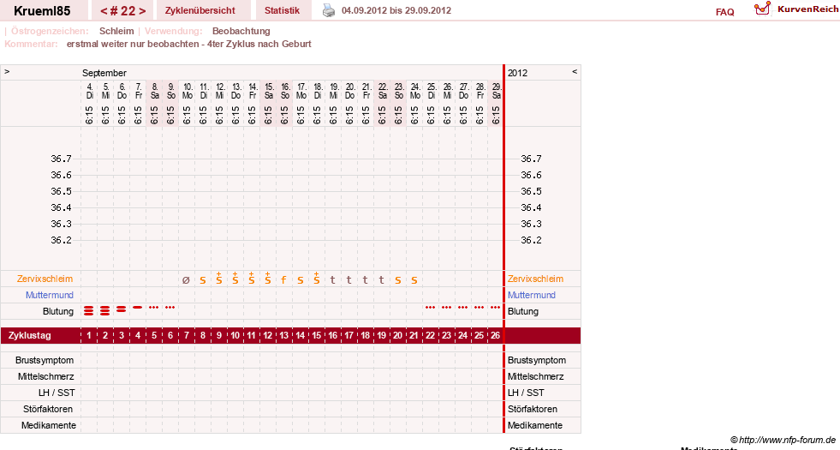Click the 36.7 temperature label on left axis
The width and height of the screenshot is (840, 450).
(61, 159)
